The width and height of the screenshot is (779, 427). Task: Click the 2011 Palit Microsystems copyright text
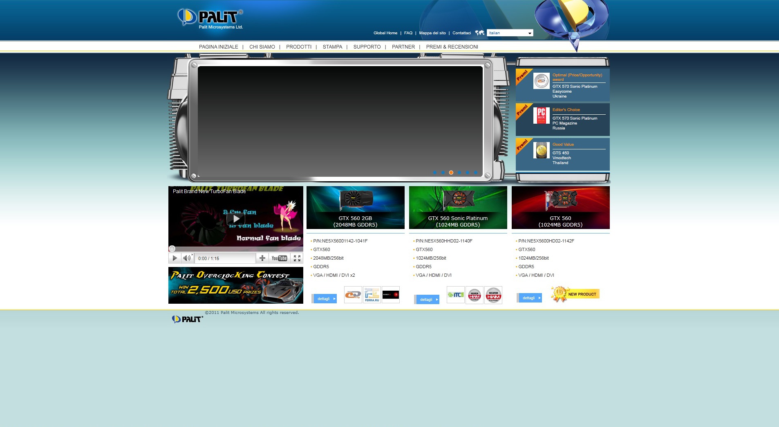pyautogui.click(x=252, y=313)
